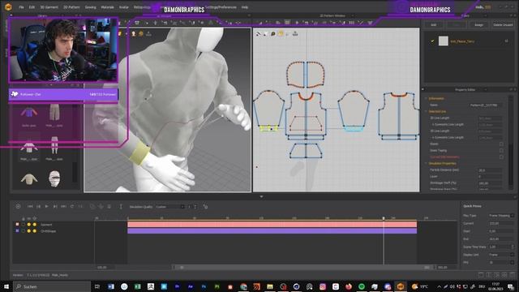Click the Scene Time Warp stepper
The width and height of the screenshot is (519, 292).
(513, 247)
